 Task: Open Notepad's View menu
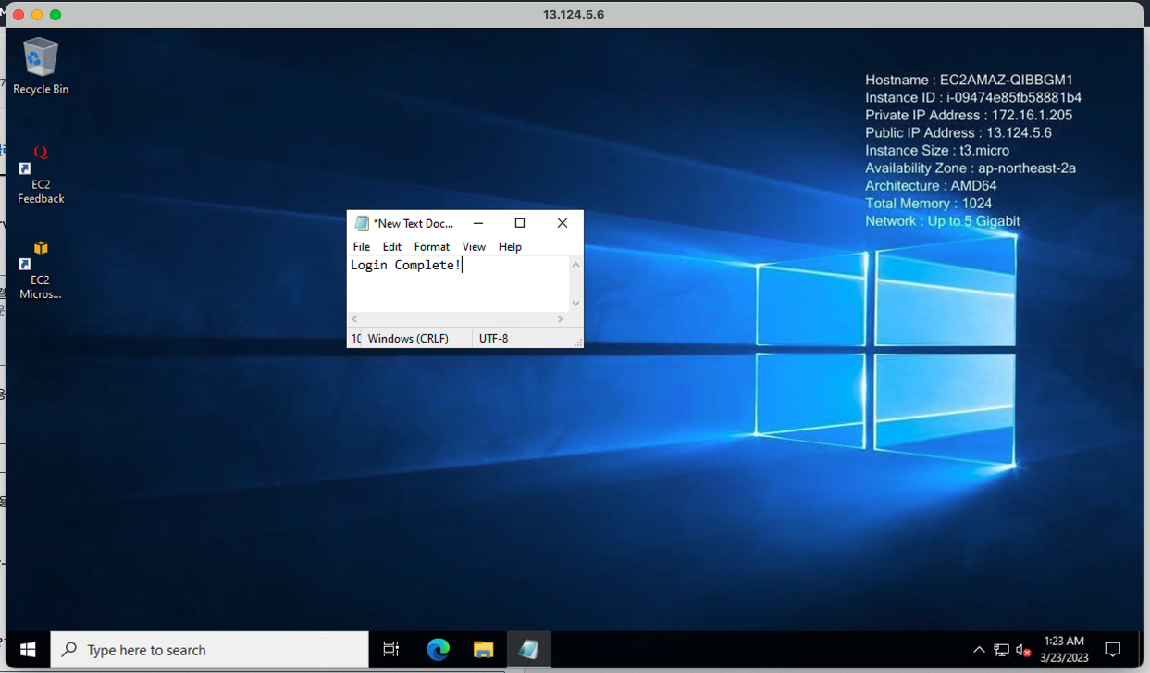474,247
